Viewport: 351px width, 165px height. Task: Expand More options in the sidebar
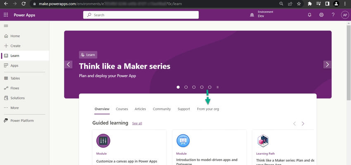25,108
